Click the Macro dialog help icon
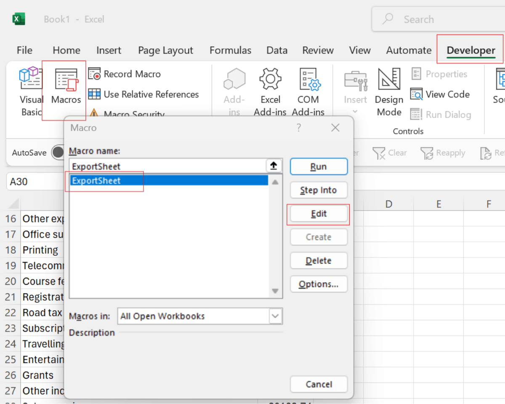The width and height of the screenshot is (505, 404). (x=299, y=127)
